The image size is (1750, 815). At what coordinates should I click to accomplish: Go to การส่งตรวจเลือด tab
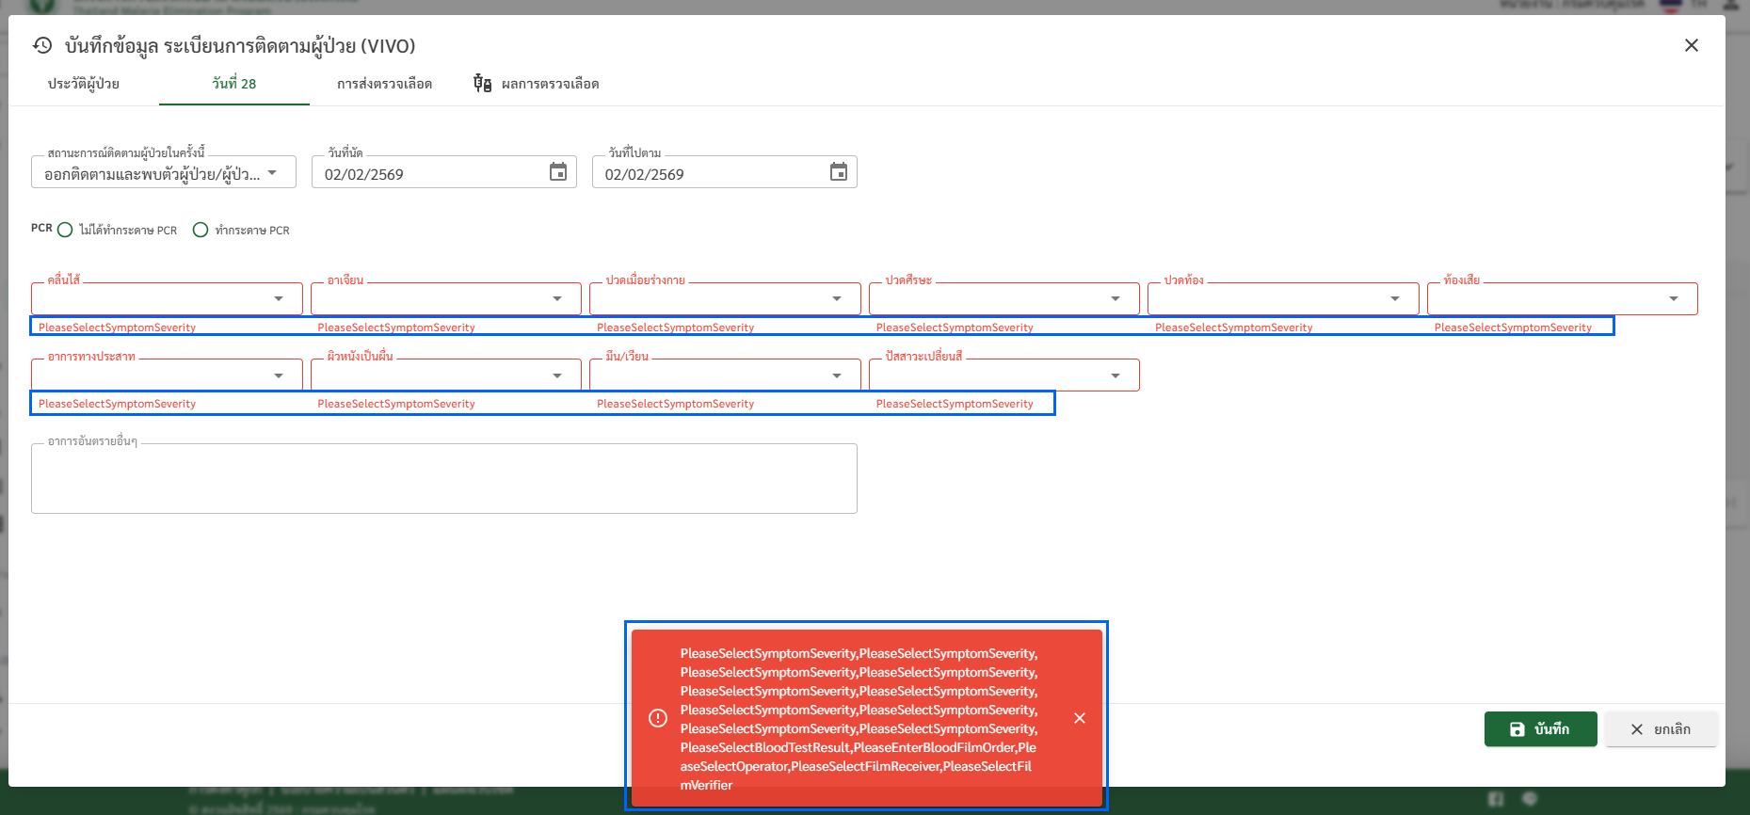tap(384, 84)
